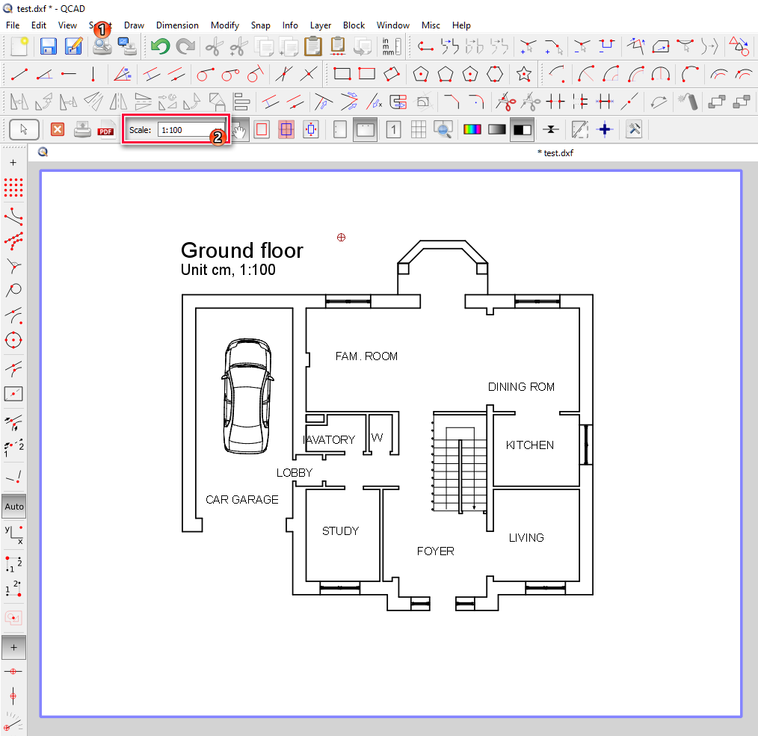Image resolution: width=758 pixels, height=736 pixels.
Task: Toggle the page grid tiling display icon
Action: [x=418, y=129]
